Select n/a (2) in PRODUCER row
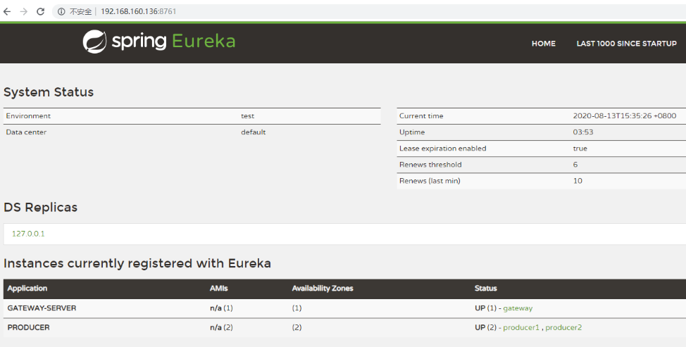 click(221, 327)
